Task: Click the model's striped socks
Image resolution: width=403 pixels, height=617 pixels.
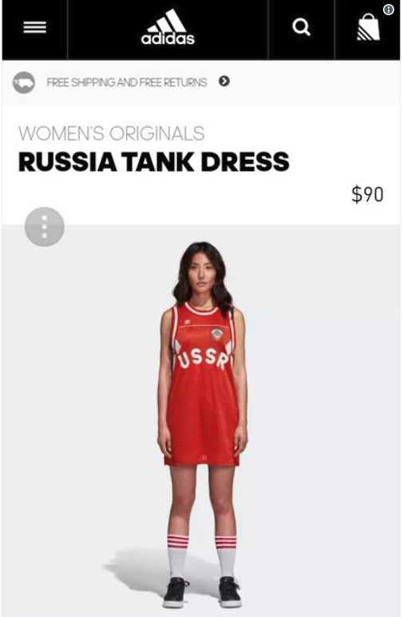Action: click(x=202, y=556)
